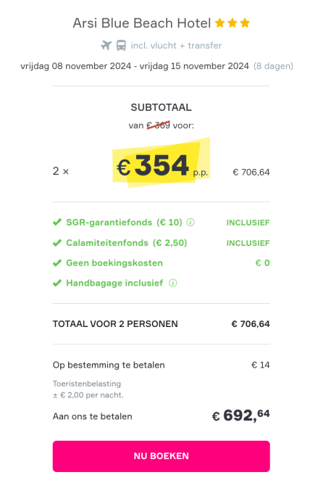The image size is (326, 480).
Task: Click the yellow €354 p.p. price badge
Action: [162, 163]
